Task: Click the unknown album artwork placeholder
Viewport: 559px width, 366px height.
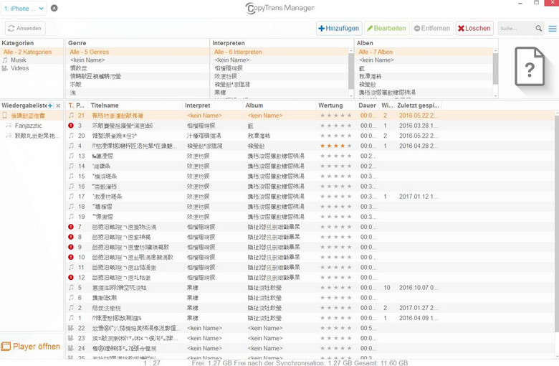Action: [x=530, y=67]
